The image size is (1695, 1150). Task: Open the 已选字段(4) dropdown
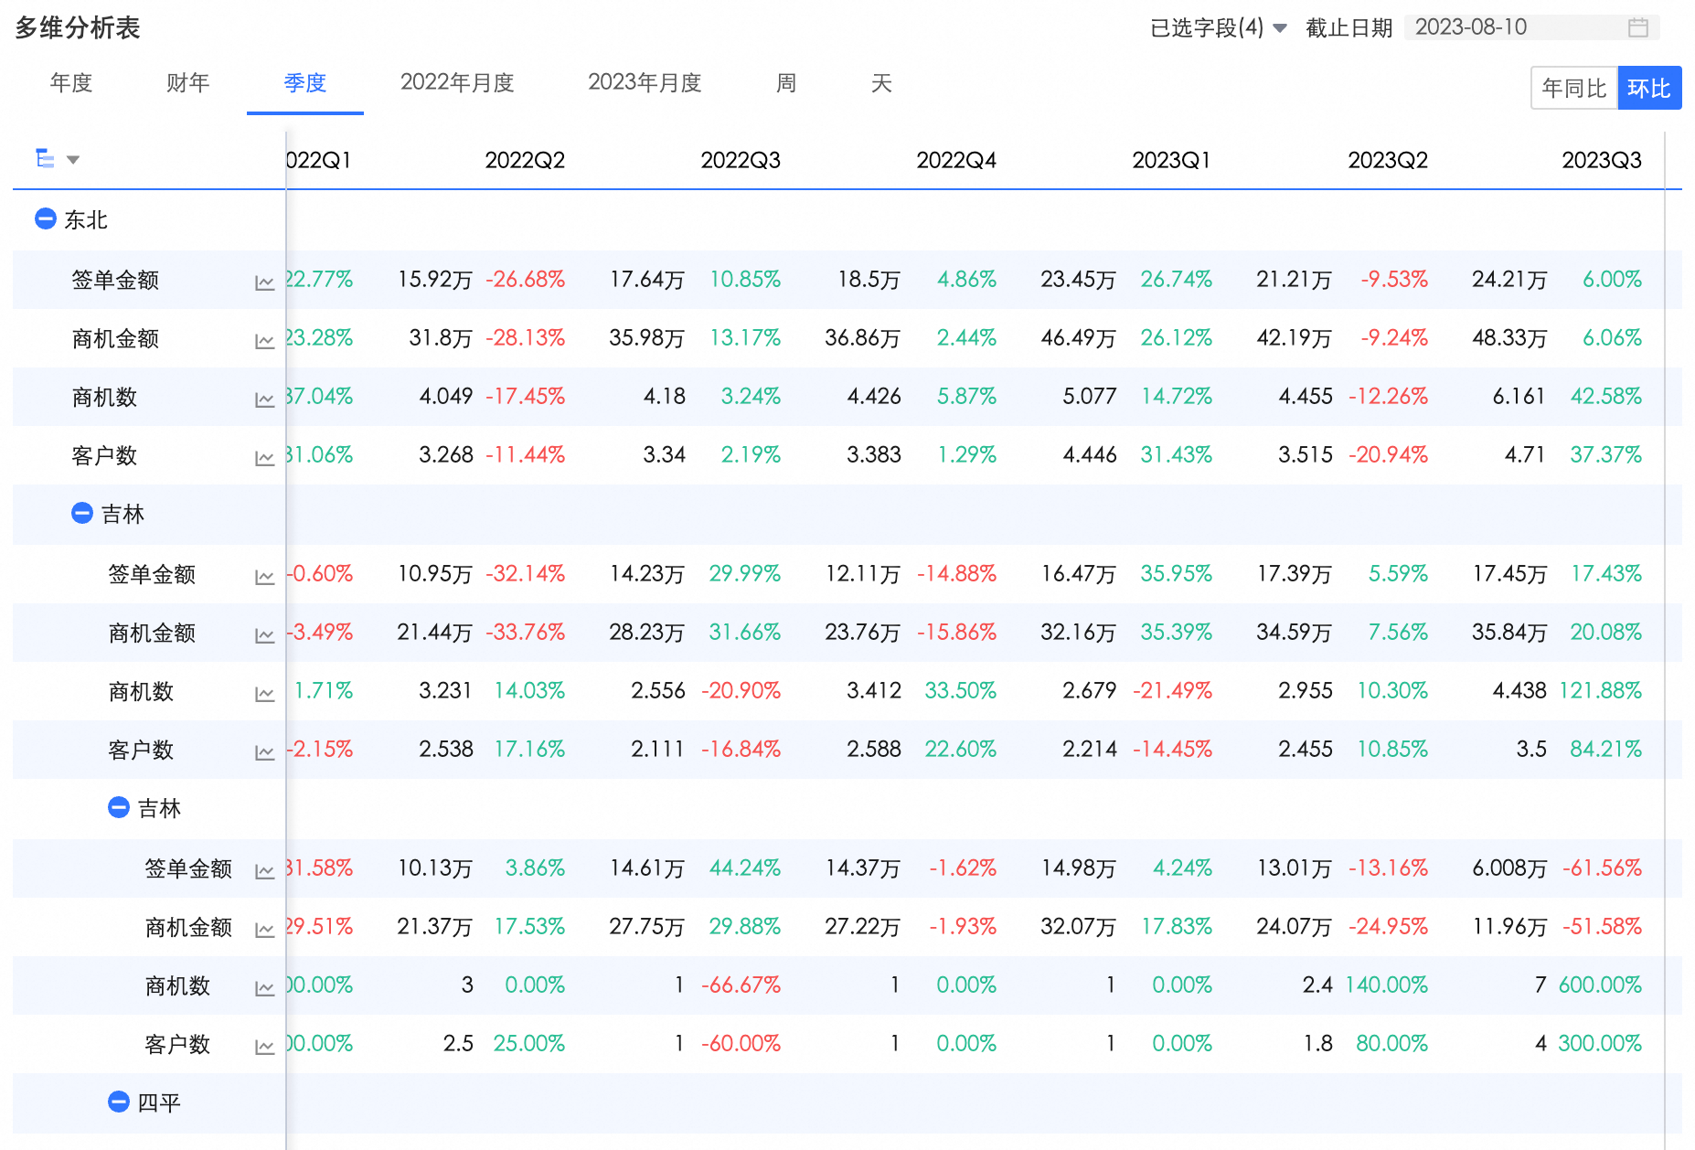tap(1218, 28)
